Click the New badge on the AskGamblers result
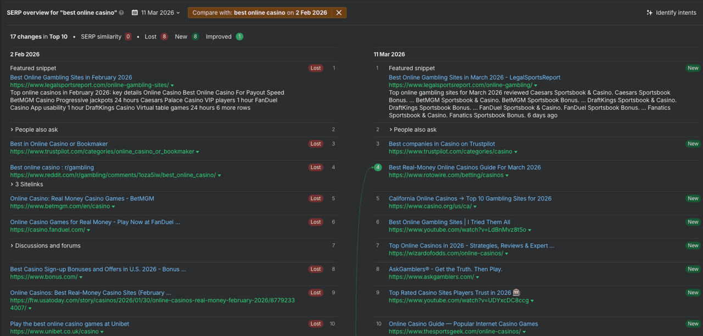The image size is (703, 336). [693, 269]
